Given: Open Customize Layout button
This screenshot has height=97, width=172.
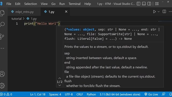Looking at the screenshot, I should [157, 4].
